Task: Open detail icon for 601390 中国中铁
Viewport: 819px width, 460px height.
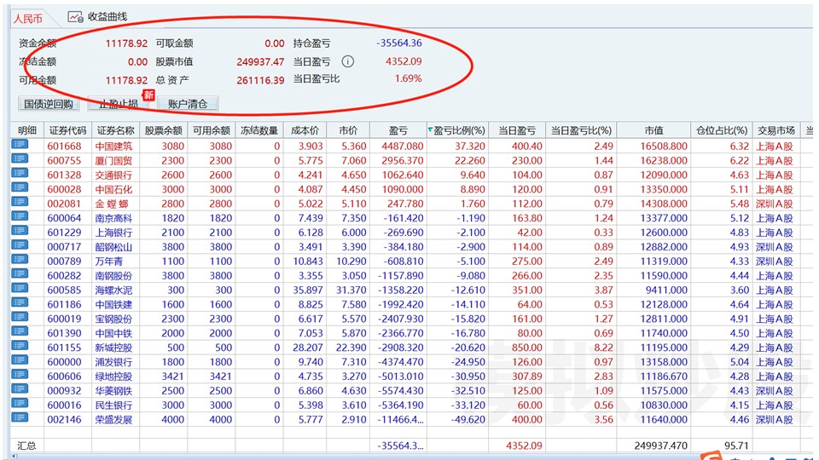Action: click(x=20, y=331)
